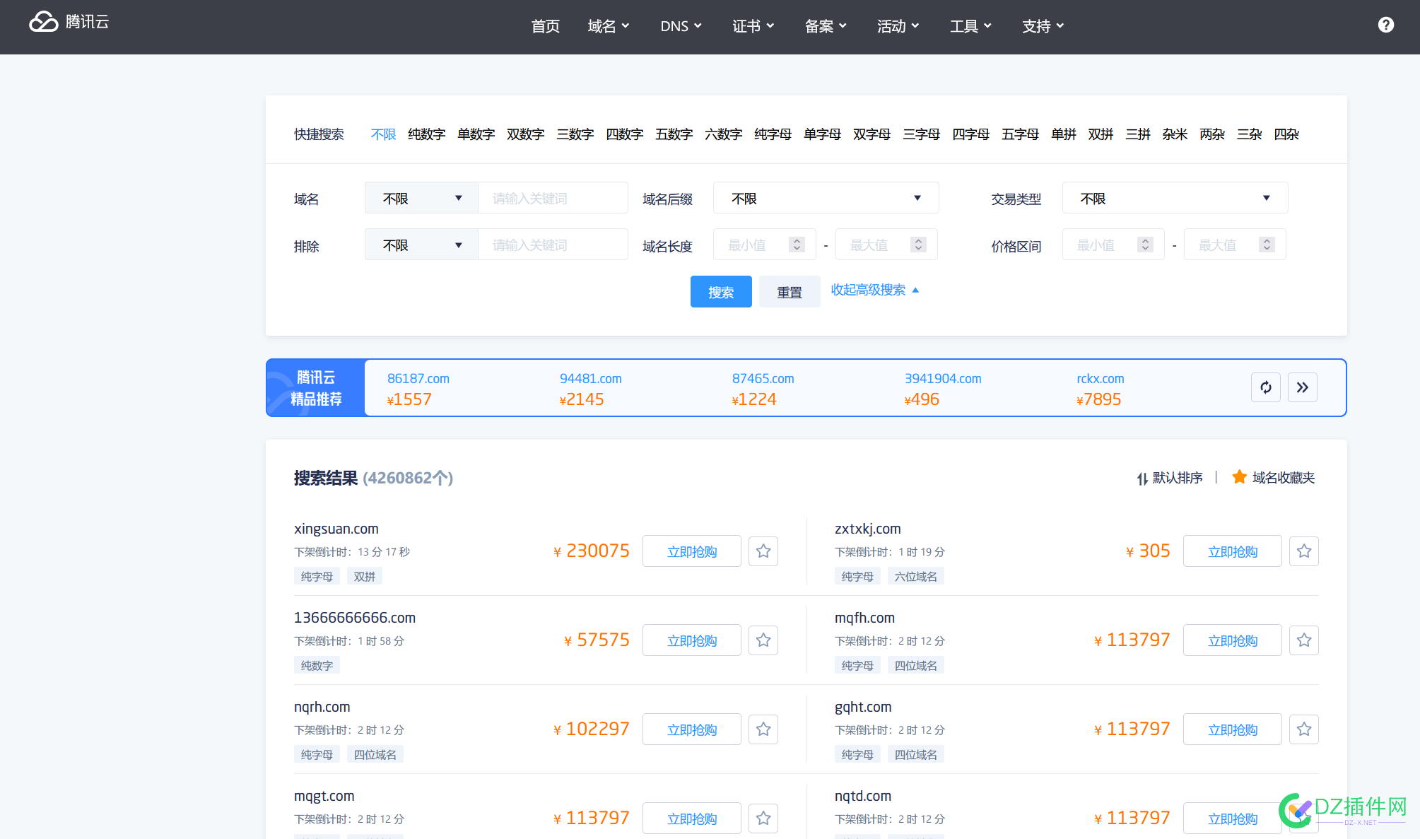Focus the 排除 keyword input field
This screenshot has height=839, width=1420.
(553, 245)
